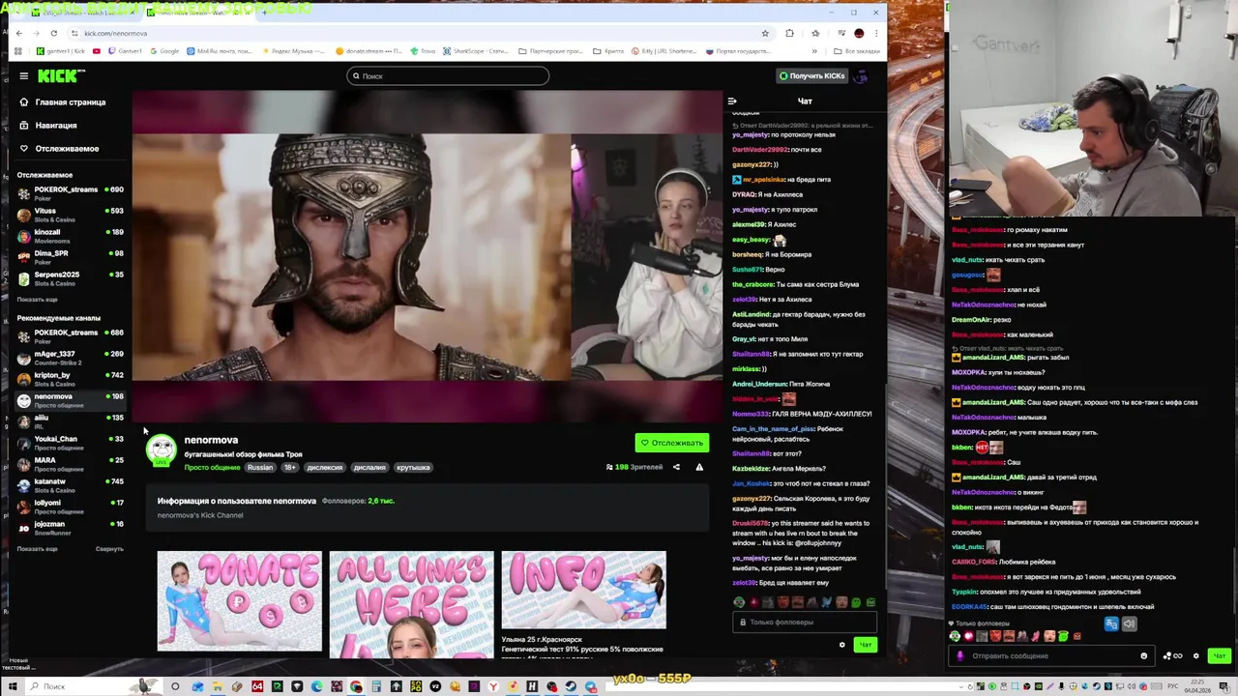Image resolution: width=1238 pixels, height=696 pixels.
Task: Click the крутышка tag
Action: [x=413, y=467]
